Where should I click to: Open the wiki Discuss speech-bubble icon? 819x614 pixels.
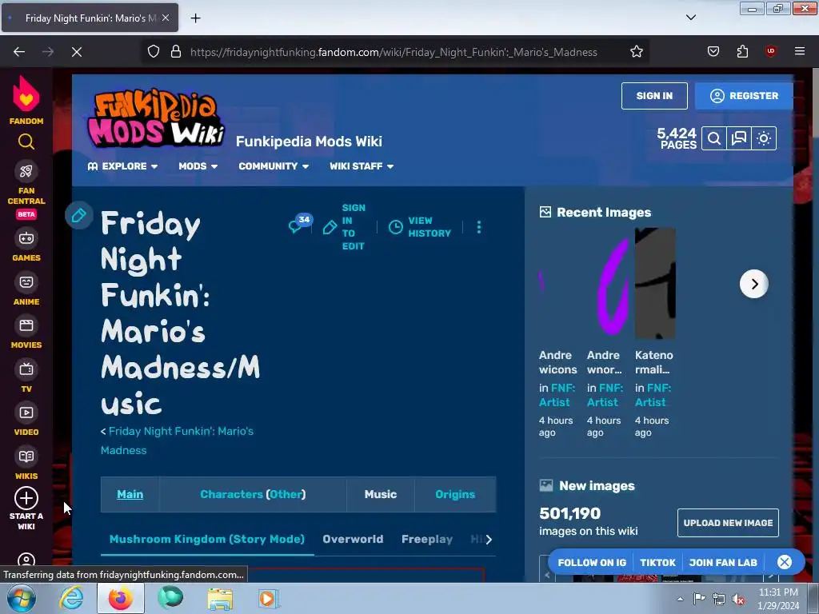point(738,138)
